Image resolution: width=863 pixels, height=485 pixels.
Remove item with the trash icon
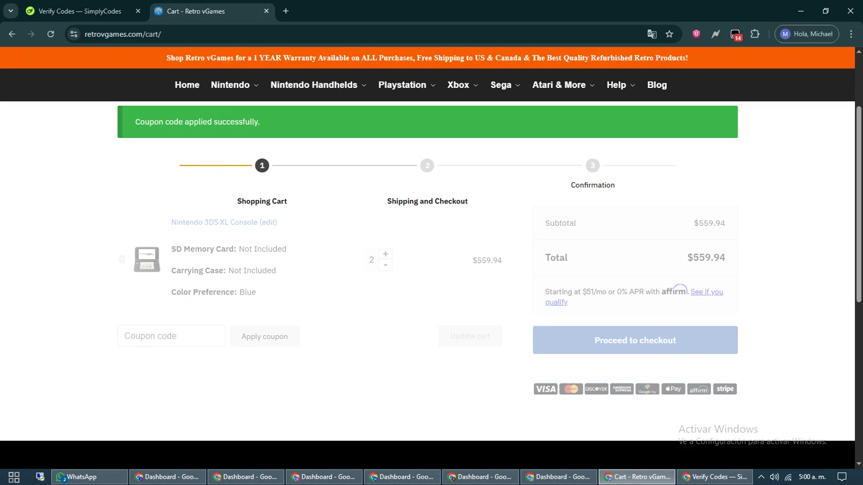click(122, 259)
